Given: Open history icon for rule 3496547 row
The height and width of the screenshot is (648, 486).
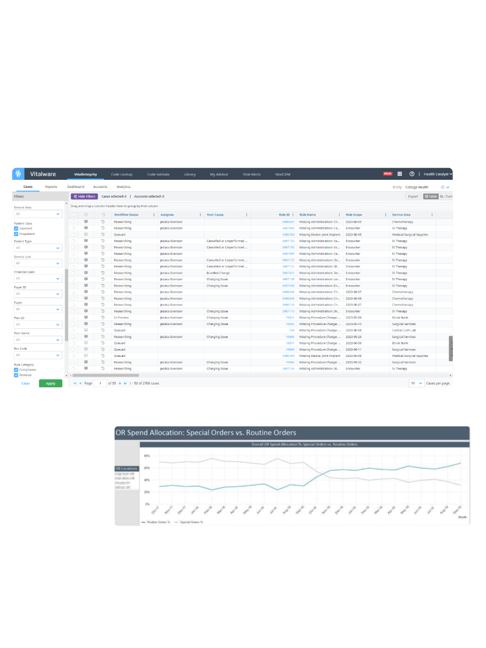Looking at the screenshot, I should click(x=103, y=221).
